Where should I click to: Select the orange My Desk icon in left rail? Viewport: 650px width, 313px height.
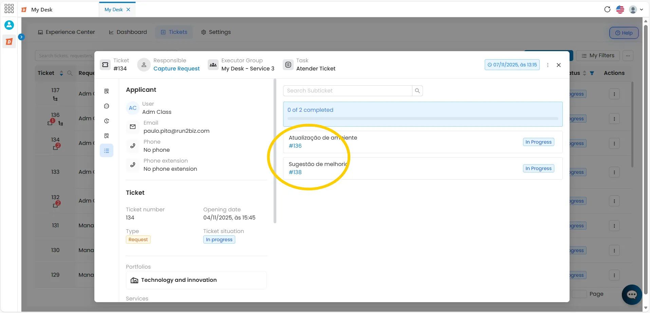[9, 42]
